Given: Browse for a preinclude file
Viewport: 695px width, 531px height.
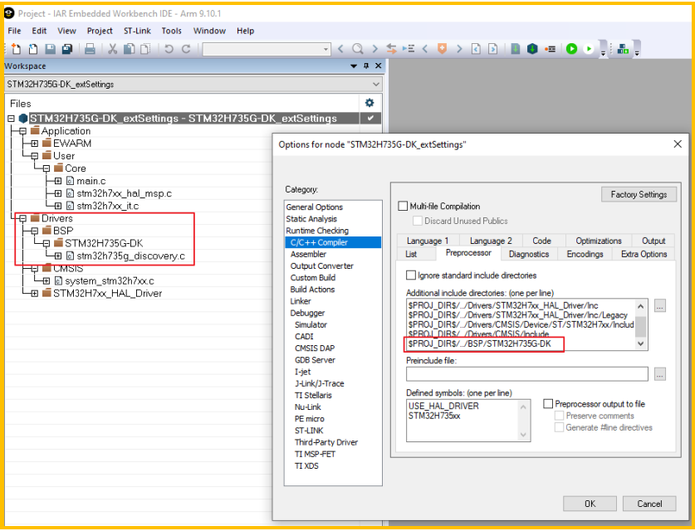Looking at the screenshot, I should [x=660, y=374].
